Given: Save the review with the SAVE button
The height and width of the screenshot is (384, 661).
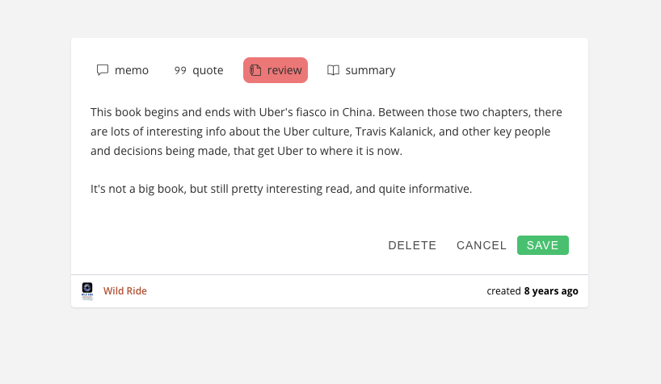Looking at the screenshot, I should click(543, 245).
